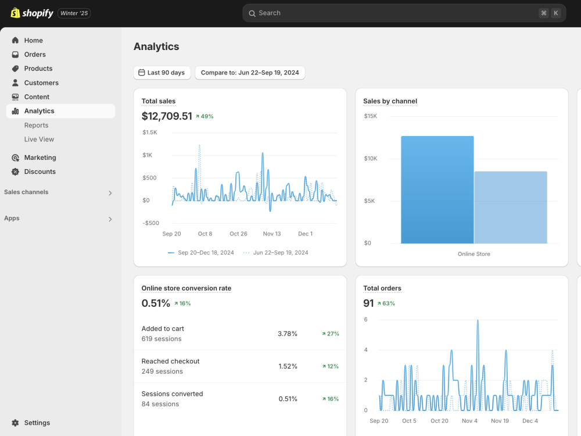Click the Discounts badge icon
The image size is (581, 436).
click(x=15, y=171)
